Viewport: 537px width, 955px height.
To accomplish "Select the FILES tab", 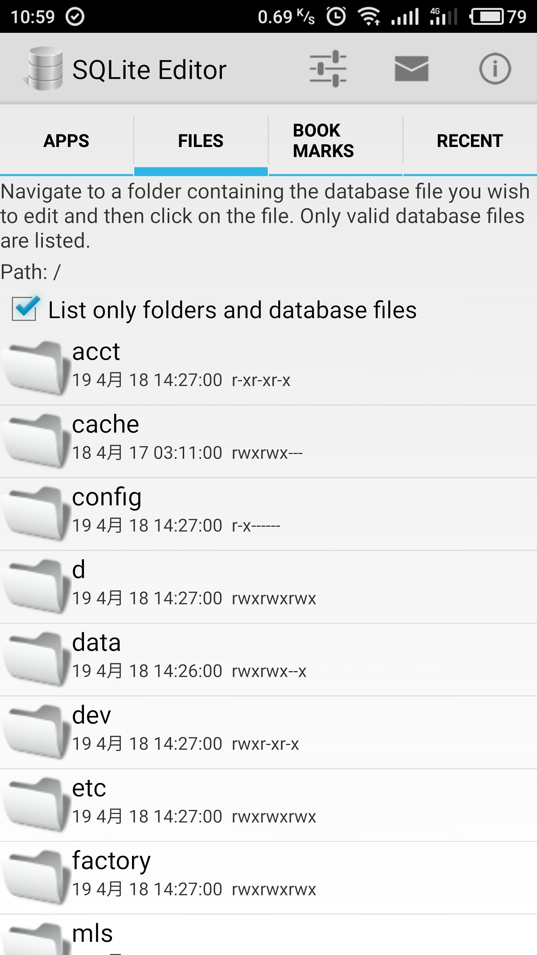I will click(201, 141).
